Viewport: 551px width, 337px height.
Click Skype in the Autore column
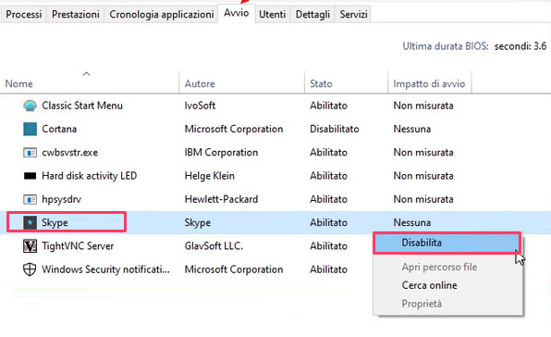[x=198, y=222]
